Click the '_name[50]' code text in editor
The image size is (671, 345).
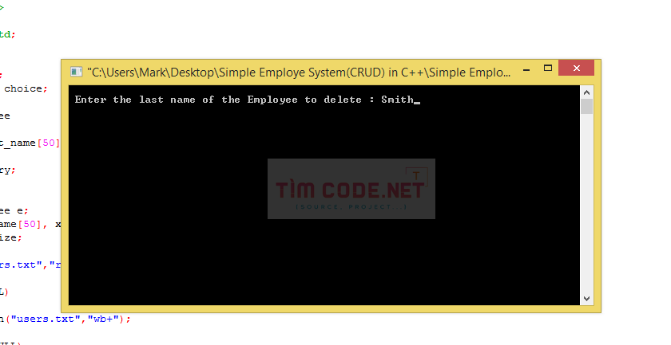(30, 143)
